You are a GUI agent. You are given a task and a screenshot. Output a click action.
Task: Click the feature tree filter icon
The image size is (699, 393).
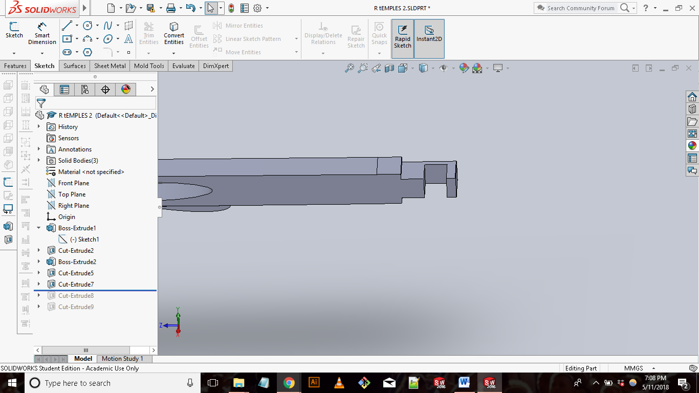click(41, 103)
